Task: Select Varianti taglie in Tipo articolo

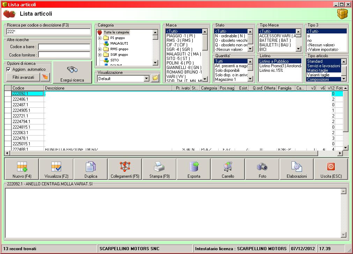Action: pyautogui.click(x=324, y=75)
